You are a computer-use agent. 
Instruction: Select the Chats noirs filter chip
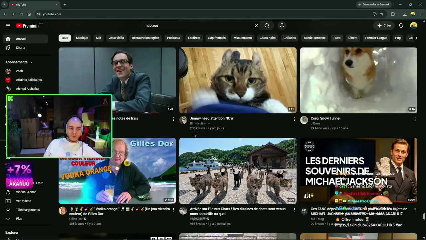pyautogui.click(x=268, y=38)
